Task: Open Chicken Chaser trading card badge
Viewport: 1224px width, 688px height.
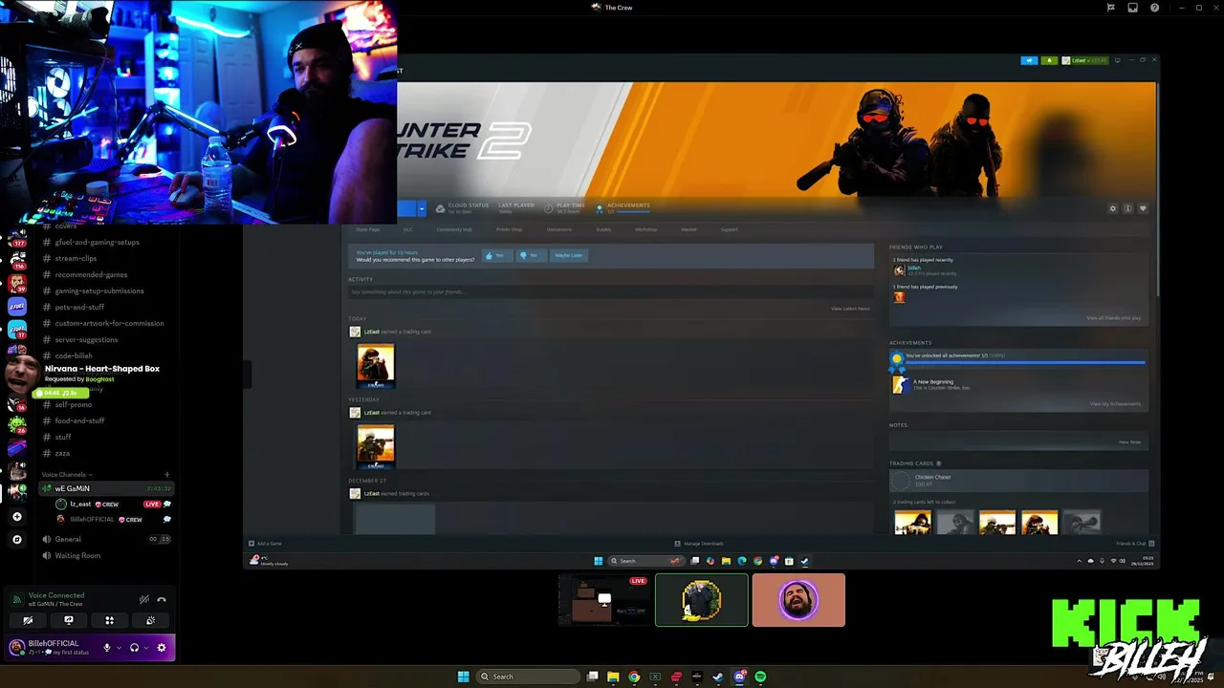Action: pos(1018,480)
